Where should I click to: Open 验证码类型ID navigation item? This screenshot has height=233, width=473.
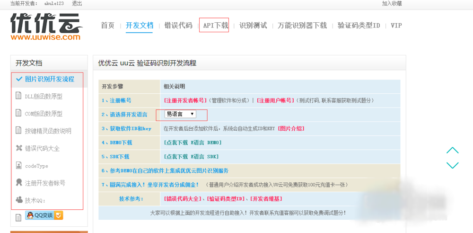pyautogui.click(x=359, y=26)
